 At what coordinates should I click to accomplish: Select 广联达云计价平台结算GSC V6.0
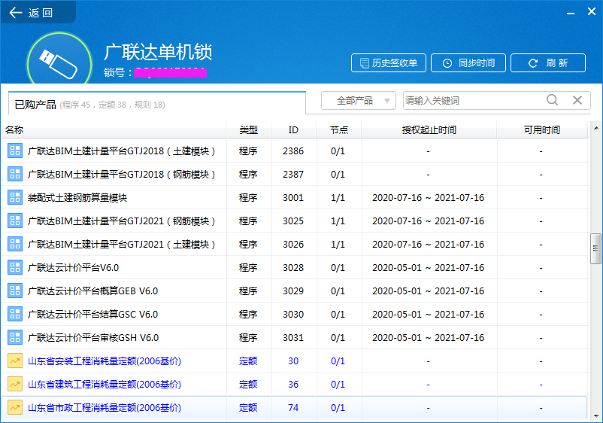(92, 315)
